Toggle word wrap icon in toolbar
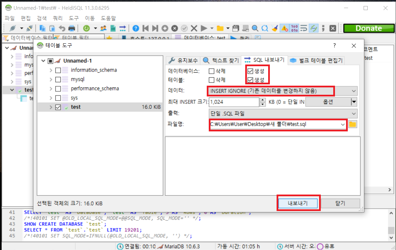 (304, 28)
